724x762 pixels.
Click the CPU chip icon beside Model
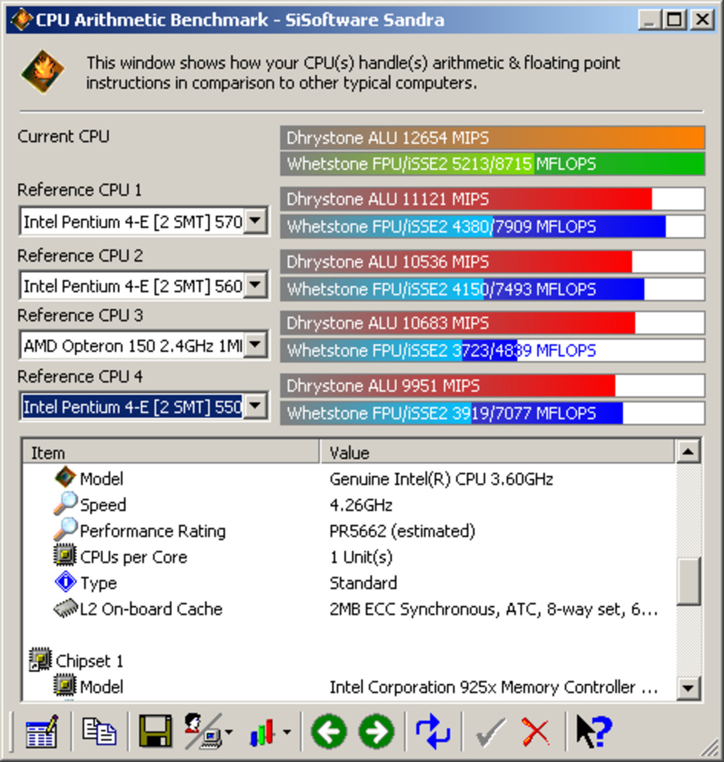[65, 477]
